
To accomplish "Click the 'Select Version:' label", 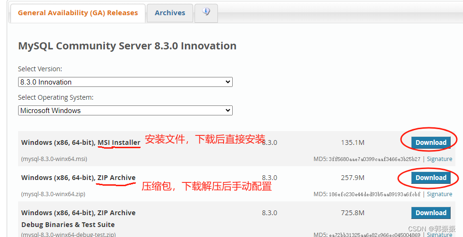I will [40, 69].
